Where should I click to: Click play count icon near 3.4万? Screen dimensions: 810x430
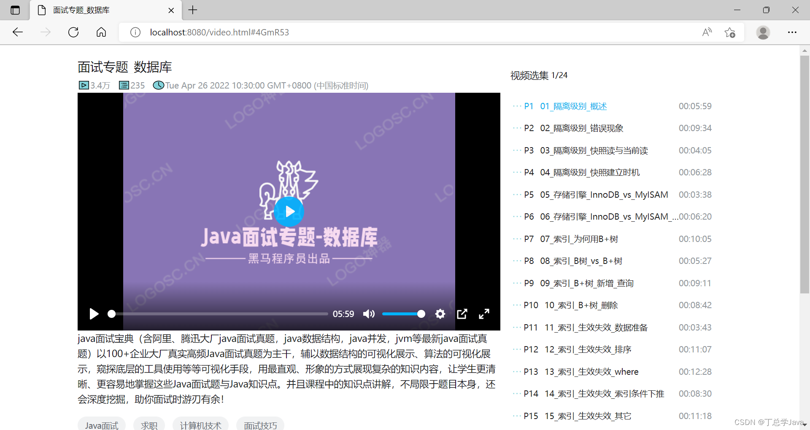point(84,85)
